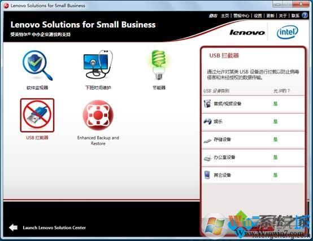Click the Lenovo Solutions for Small Business heading
313x241 pixels.
pyautogui.click(x=83, y=24)
